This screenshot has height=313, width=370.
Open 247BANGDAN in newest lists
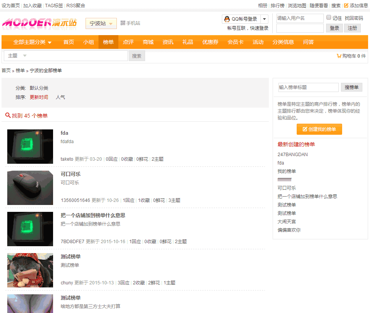click(x=292, y=155)
